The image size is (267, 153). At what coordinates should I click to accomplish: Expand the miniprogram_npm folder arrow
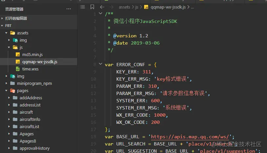(6, 83)
